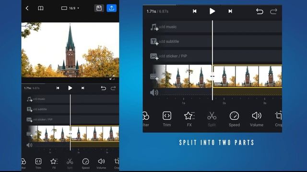307x172 pixels.
Task: Skip to the next clip in the phone editor
Action: [83, 88]
